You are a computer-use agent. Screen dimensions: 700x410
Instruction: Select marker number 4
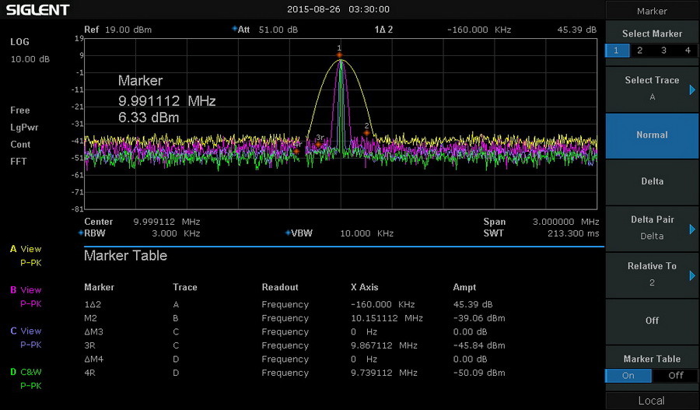click(687, 51)
